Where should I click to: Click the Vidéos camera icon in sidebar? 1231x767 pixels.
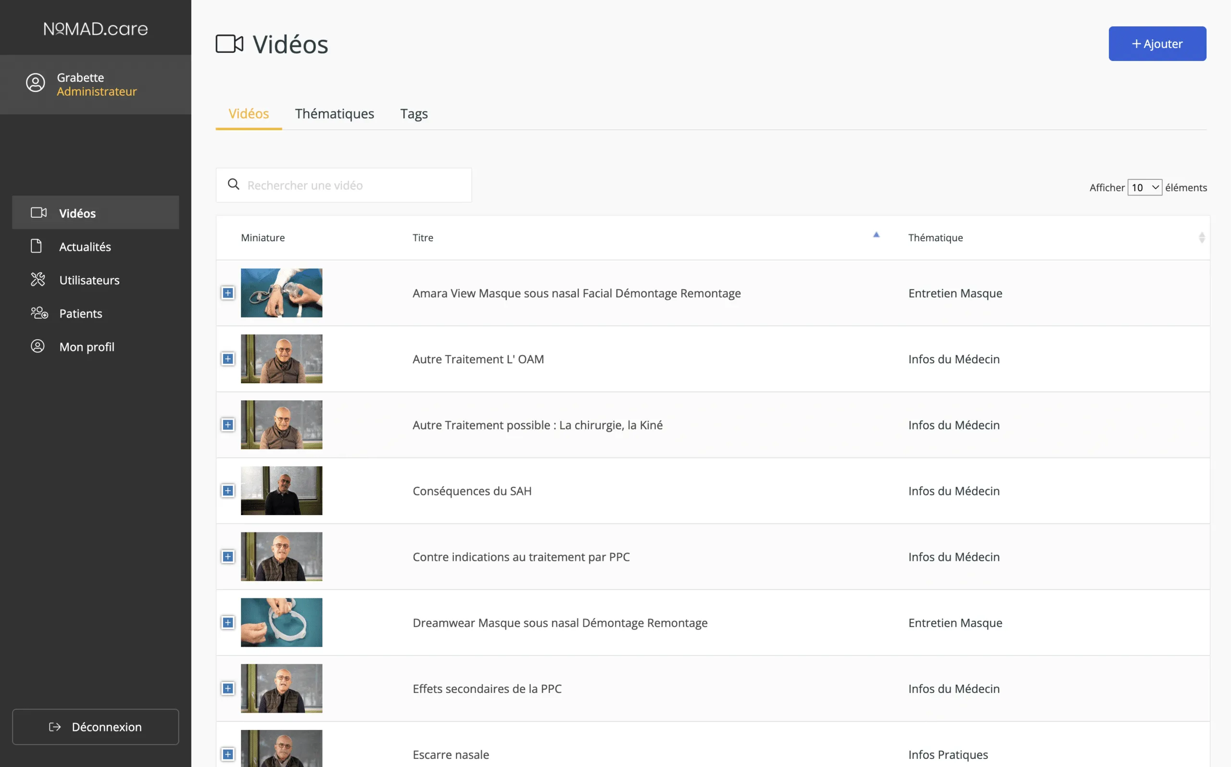tap(38, 212)
